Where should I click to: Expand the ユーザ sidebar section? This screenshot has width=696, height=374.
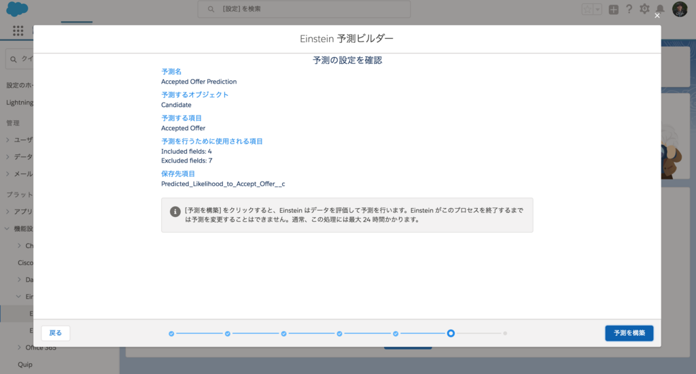[7, 140]
